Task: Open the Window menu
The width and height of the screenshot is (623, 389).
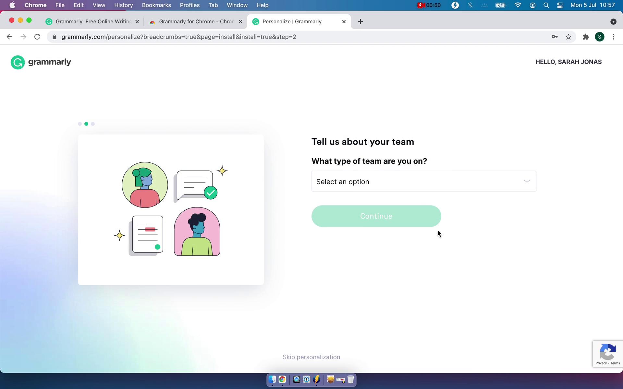Action: click(237, 5)
